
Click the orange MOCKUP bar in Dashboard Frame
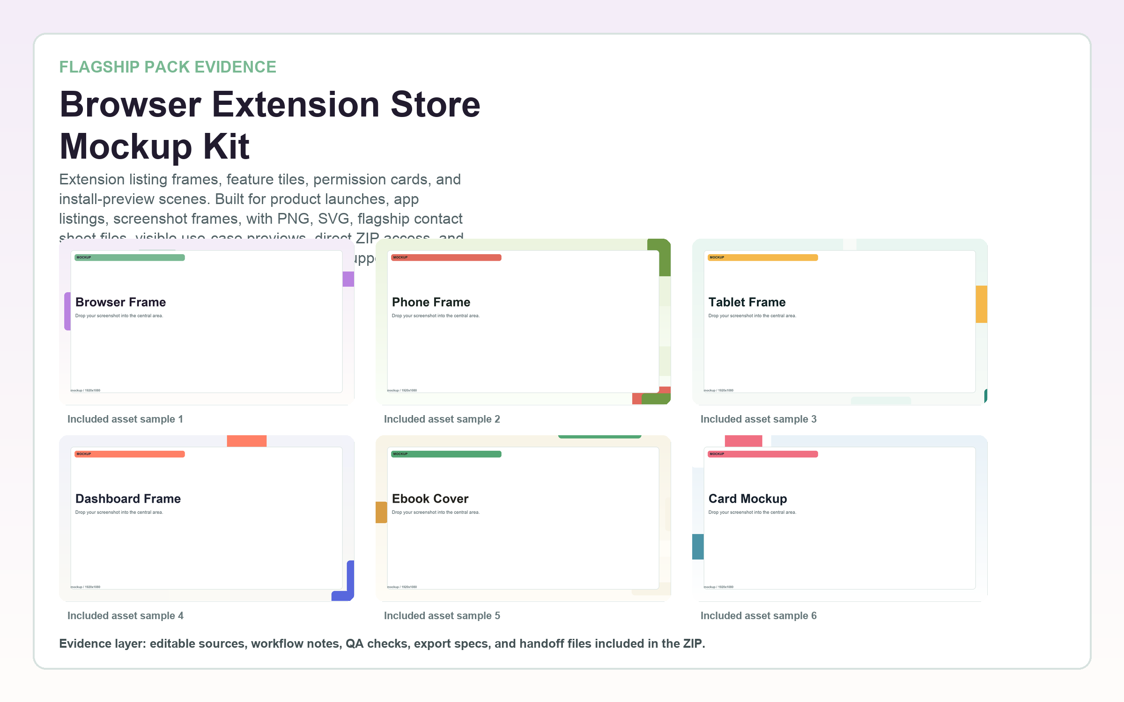[x=130, y=454]
